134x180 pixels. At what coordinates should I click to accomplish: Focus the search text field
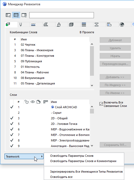62,15
